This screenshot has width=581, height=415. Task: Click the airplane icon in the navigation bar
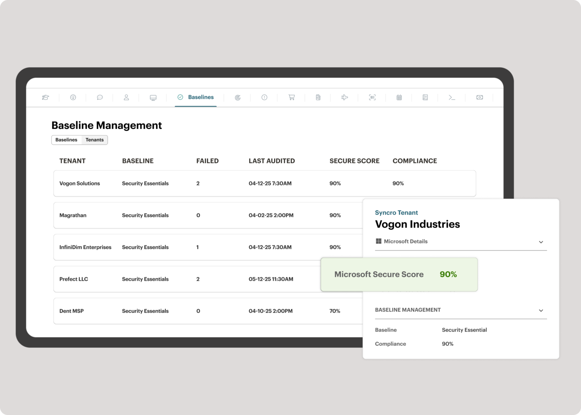coord(344,97)
